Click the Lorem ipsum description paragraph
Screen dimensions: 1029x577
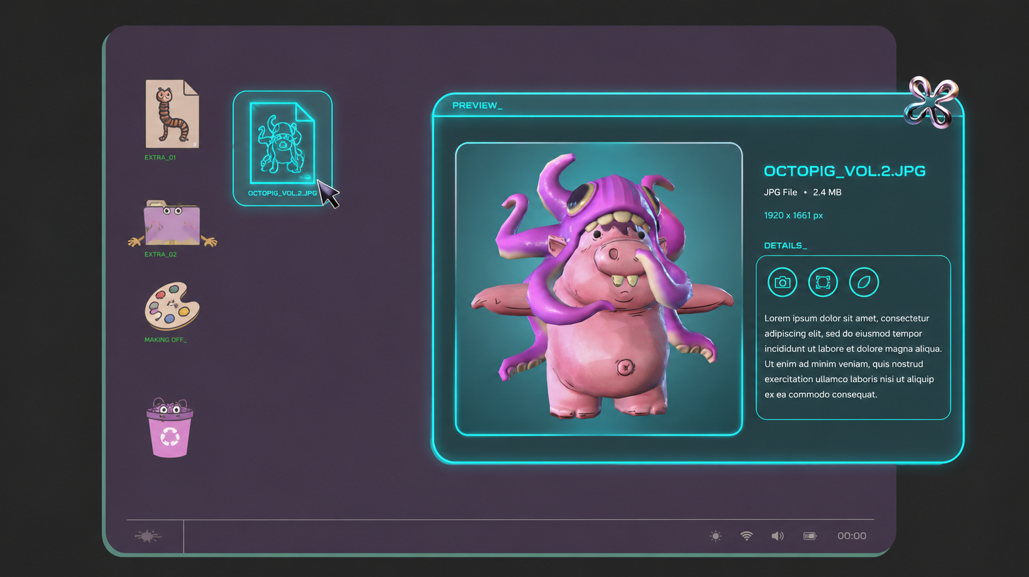point(853,356)
